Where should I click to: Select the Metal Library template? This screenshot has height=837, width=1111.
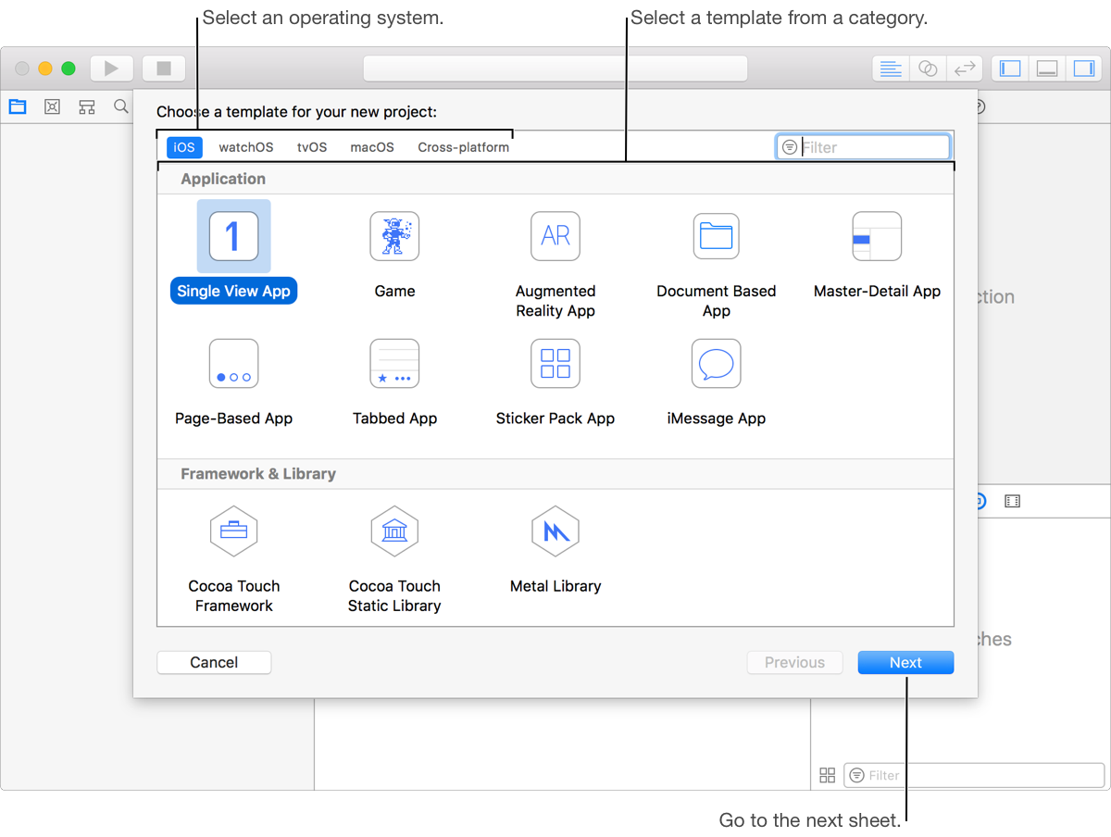click(555, 531)
